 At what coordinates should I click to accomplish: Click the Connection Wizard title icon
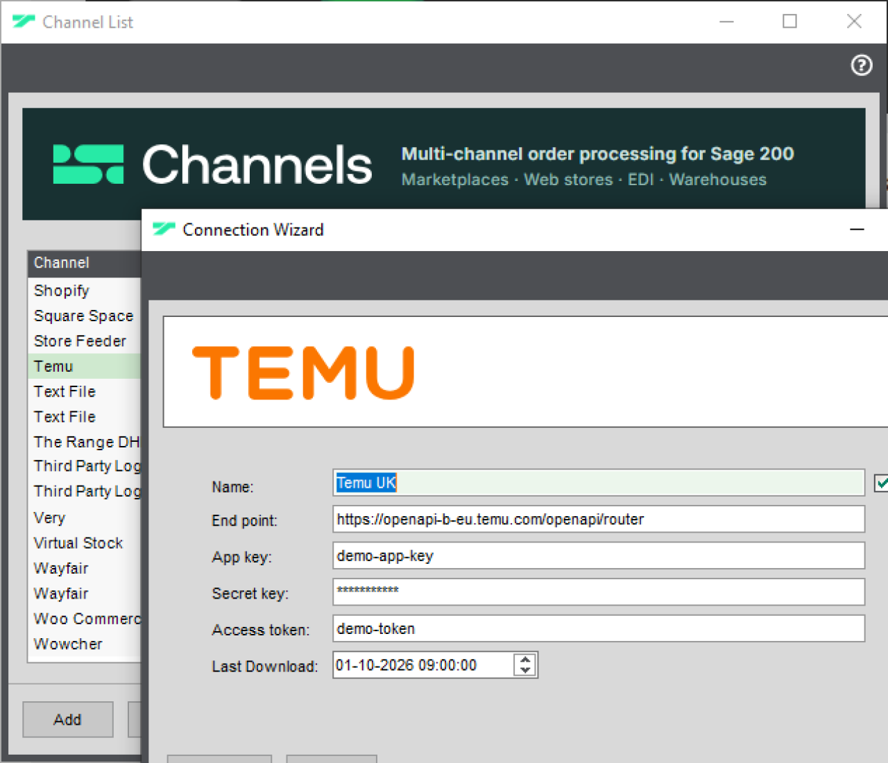tap(164, 229)
